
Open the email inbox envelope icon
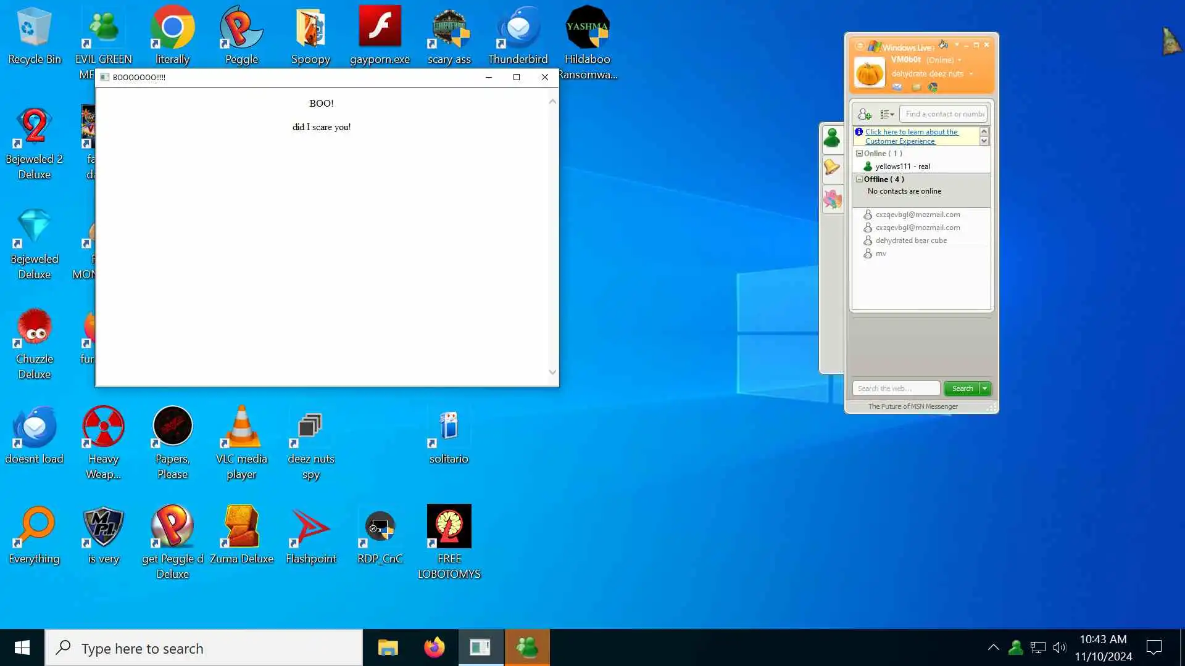pos(897,87)
